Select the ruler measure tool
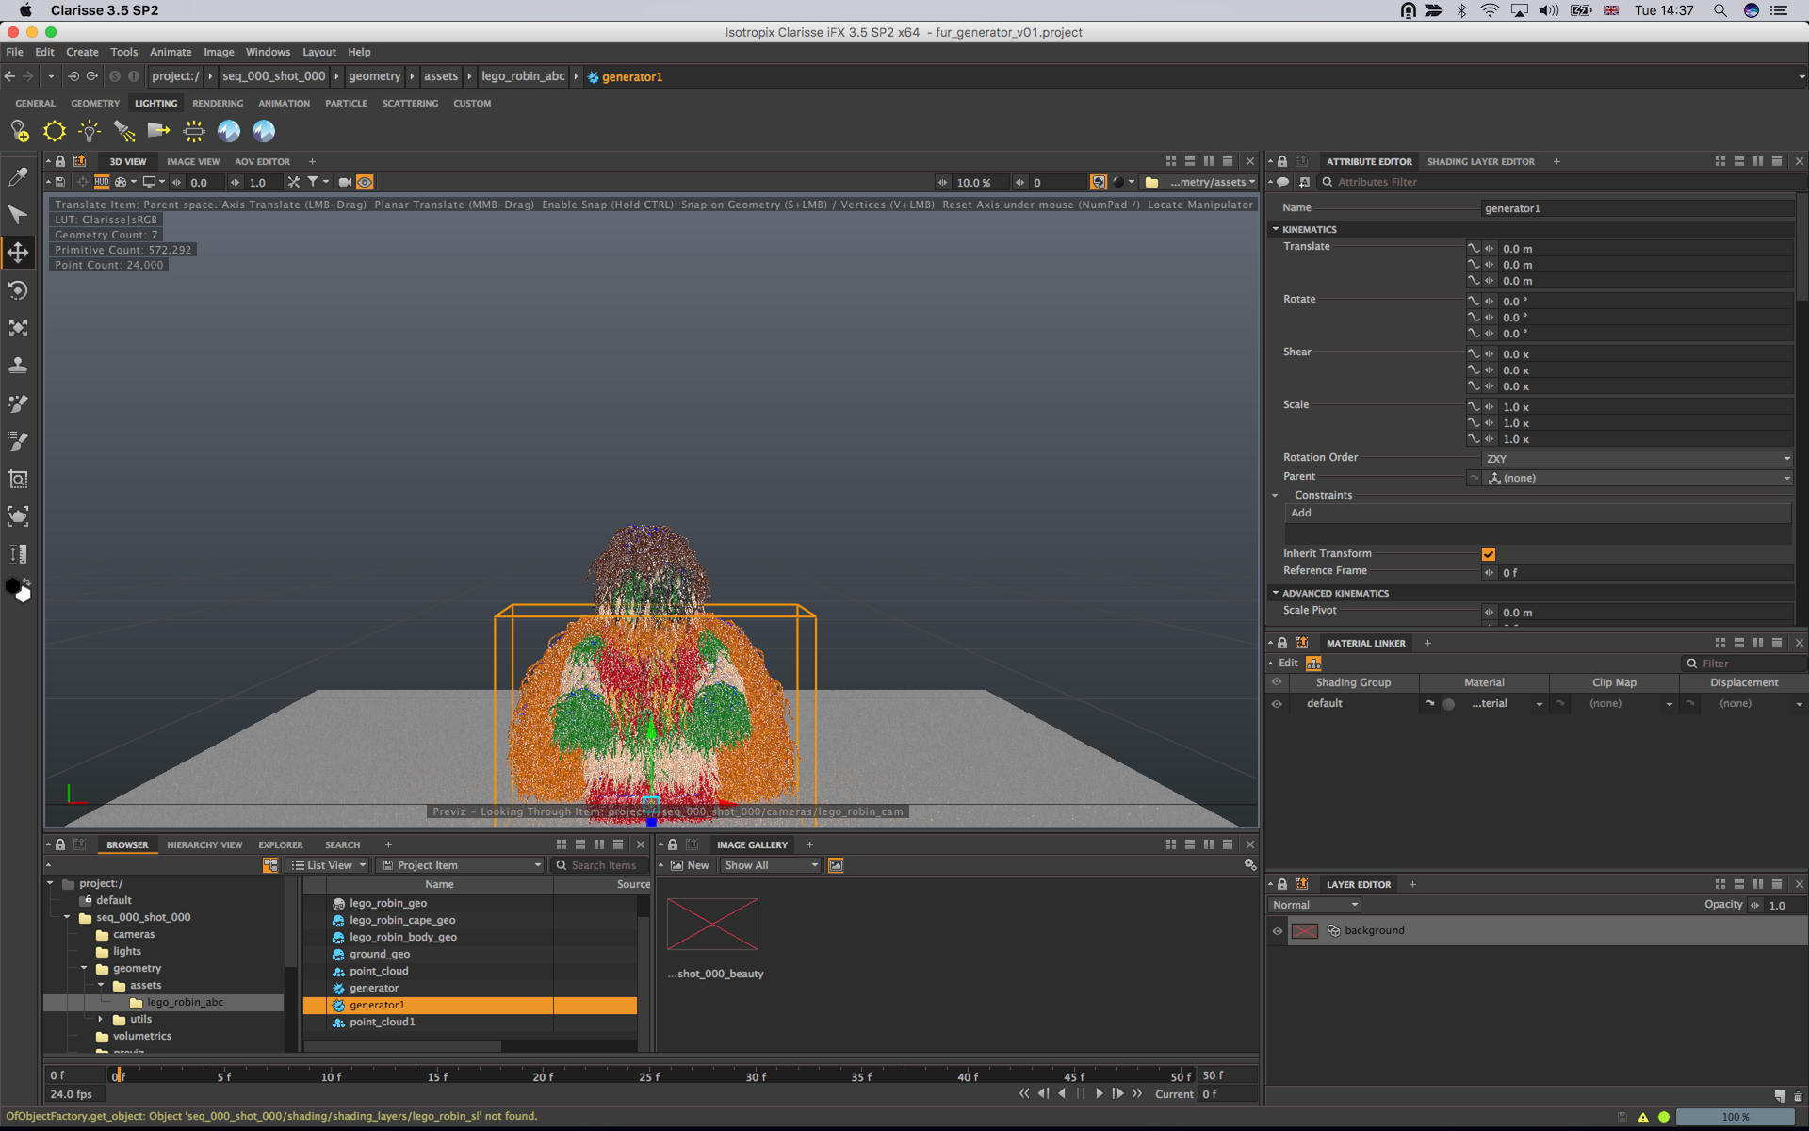Screen dimensions: 1809x1131 (x=18, y=554)
